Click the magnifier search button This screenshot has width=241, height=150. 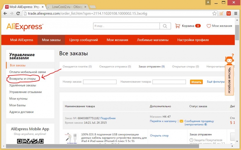165,26
